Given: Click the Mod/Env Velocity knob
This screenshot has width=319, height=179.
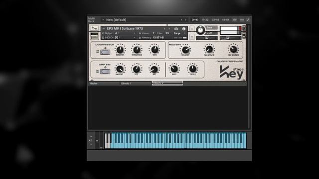Looking at the screenshot, I should click(185, 50).
